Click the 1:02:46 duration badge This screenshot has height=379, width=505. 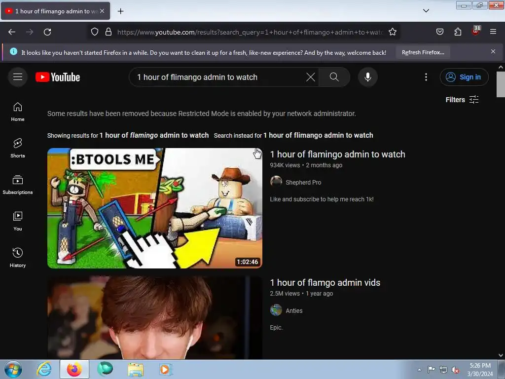248,262
